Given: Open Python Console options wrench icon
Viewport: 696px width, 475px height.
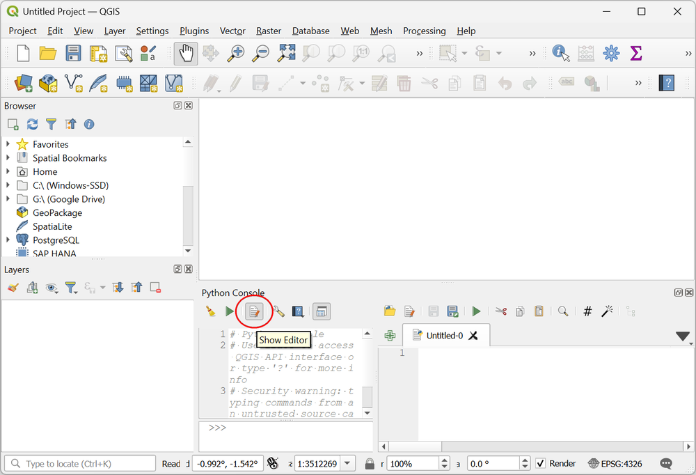Looking at the screenshot, I should (279, 311).
